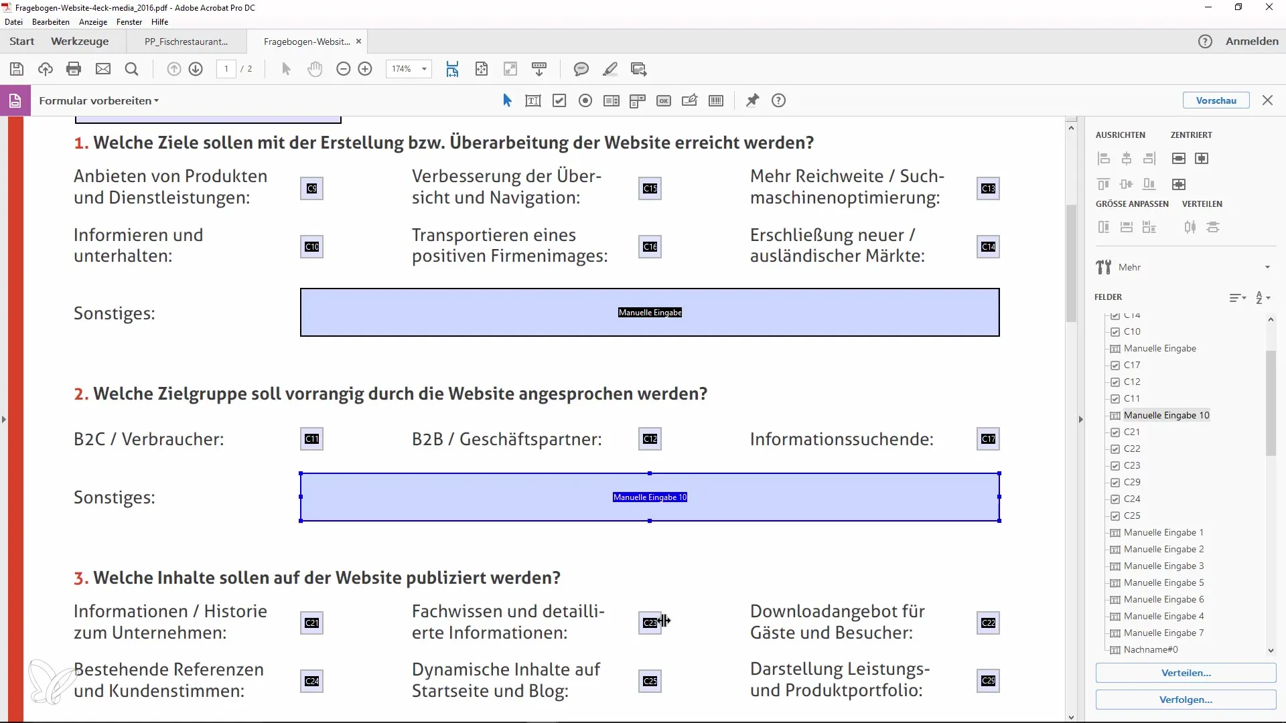Image resolution: width=1286 pixels, height=723 pixels.
Task: Click the fields list scrollbar thumb
Action: [x=1271, y=404]
